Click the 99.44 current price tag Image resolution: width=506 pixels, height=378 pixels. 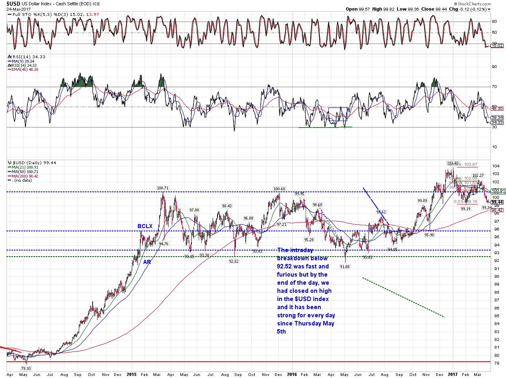point(496,202)
